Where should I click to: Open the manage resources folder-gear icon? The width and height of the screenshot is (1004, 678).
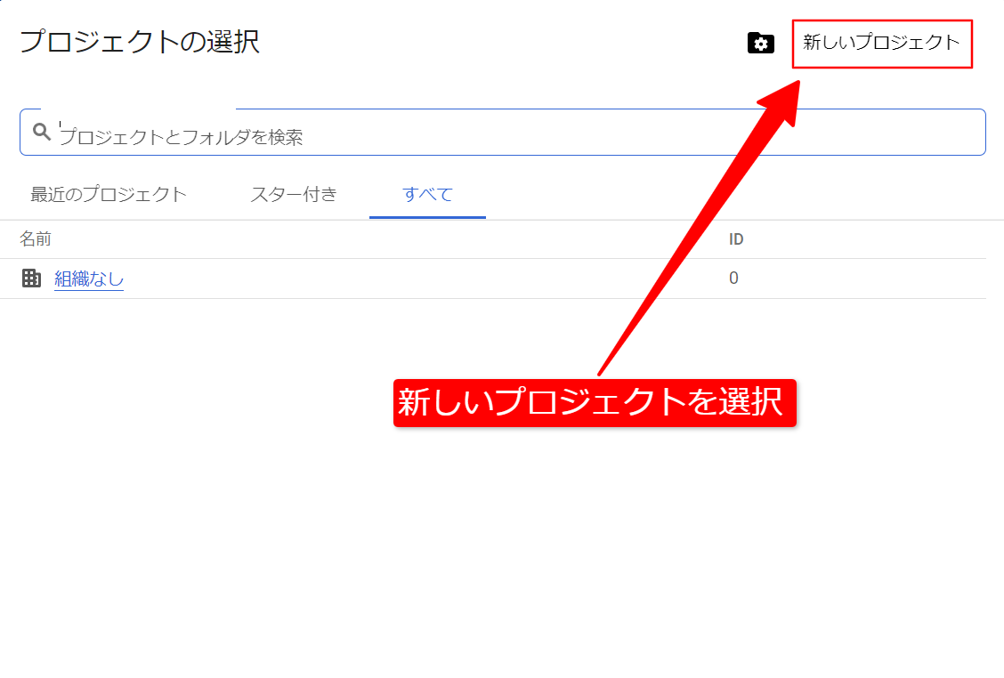pyautogui.click(x=761, y=43)
